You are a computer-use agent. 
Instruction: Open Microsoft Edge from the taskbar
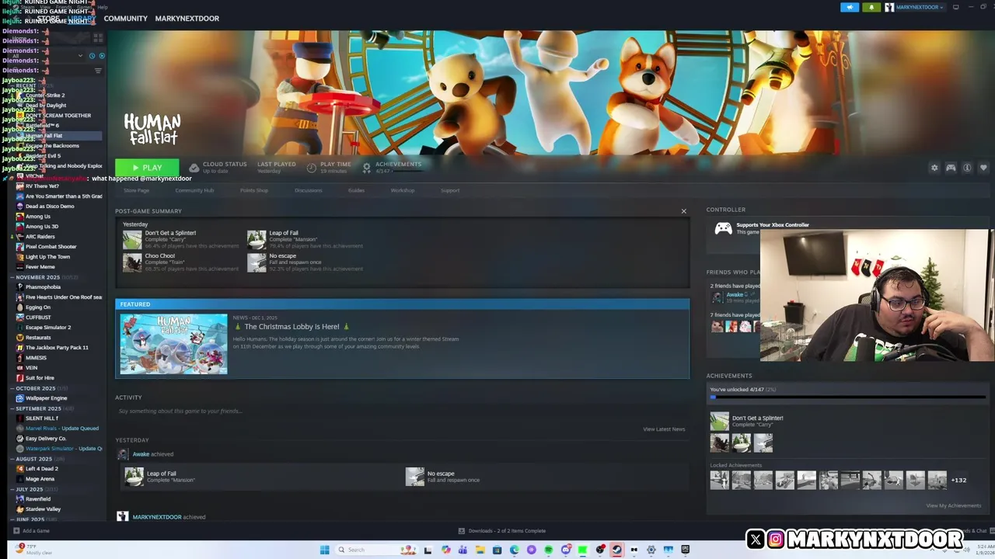pos(515,550)
